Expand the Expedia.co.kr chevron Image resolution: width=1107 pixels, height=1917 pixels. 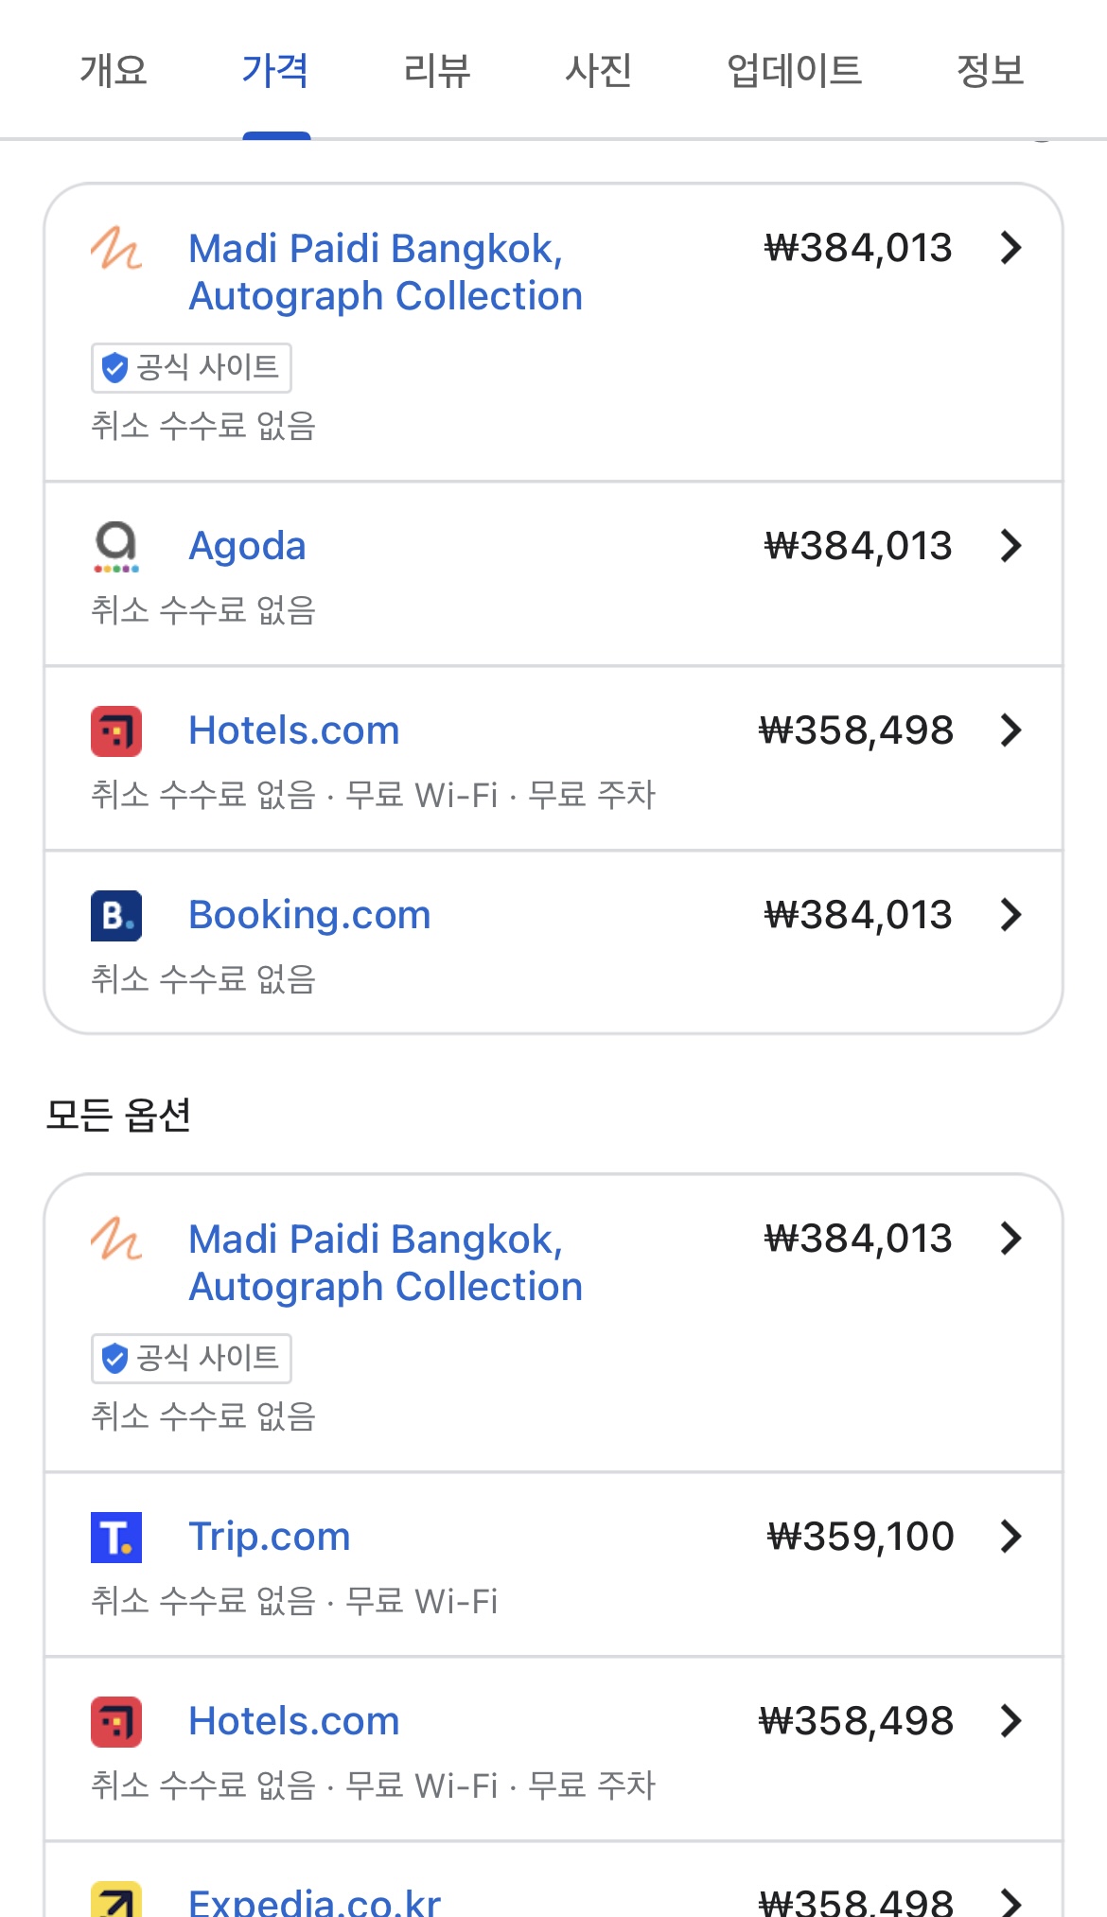1011,1901
